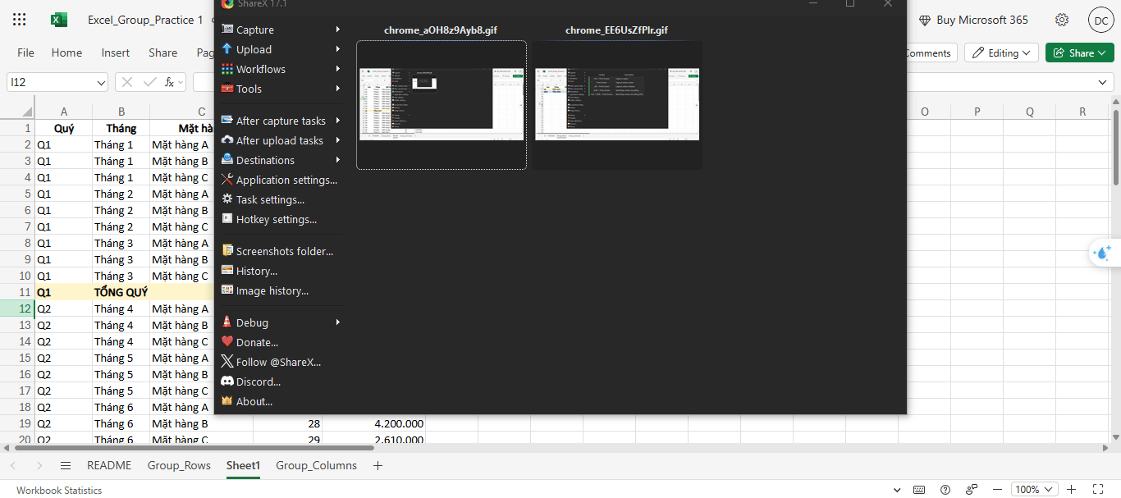Open Excel settings gear icon
Screen dimensions: 1121x498
coord(1062,20)
